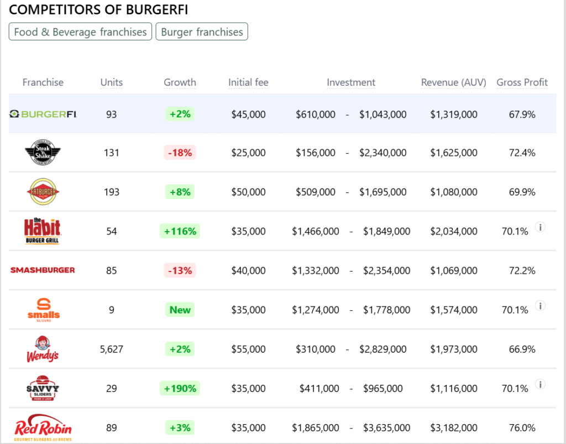Click the $55,000 initial fee
Viewport: 566px width, 444px height.
[x=248, y=349]
